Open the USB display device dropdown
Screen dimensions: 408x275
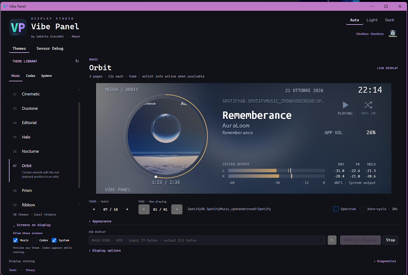pyautogui.click(x=207, y=240)
